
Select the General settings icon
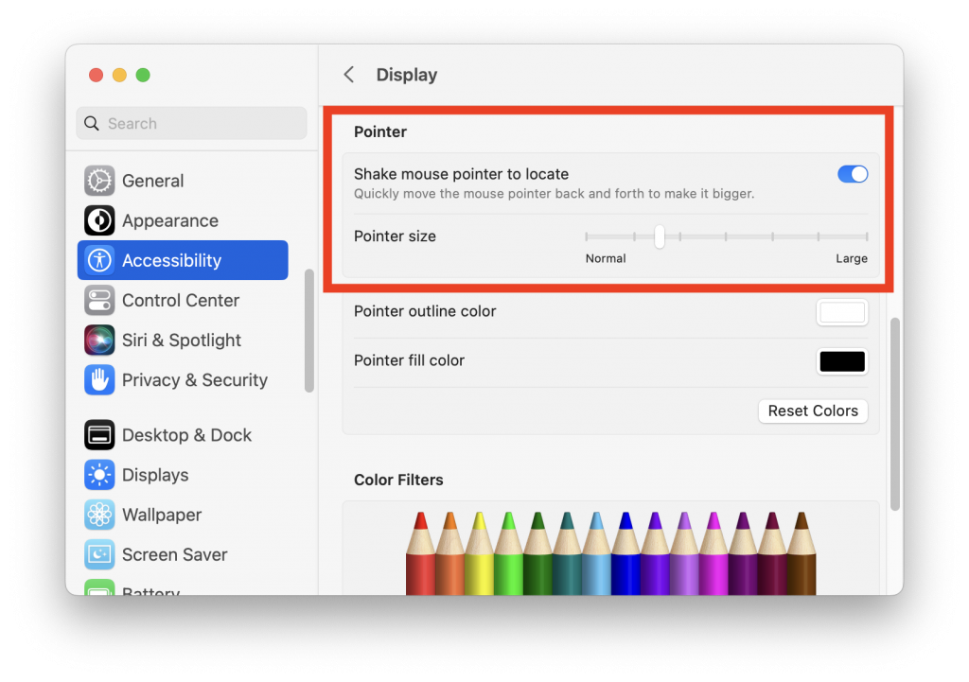coord(98,180)
